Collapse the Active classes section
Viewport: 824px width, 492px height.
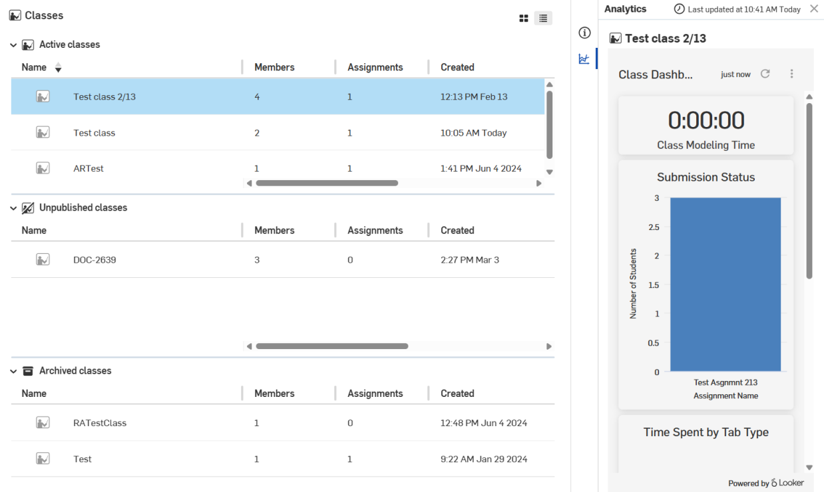[13, 45]
